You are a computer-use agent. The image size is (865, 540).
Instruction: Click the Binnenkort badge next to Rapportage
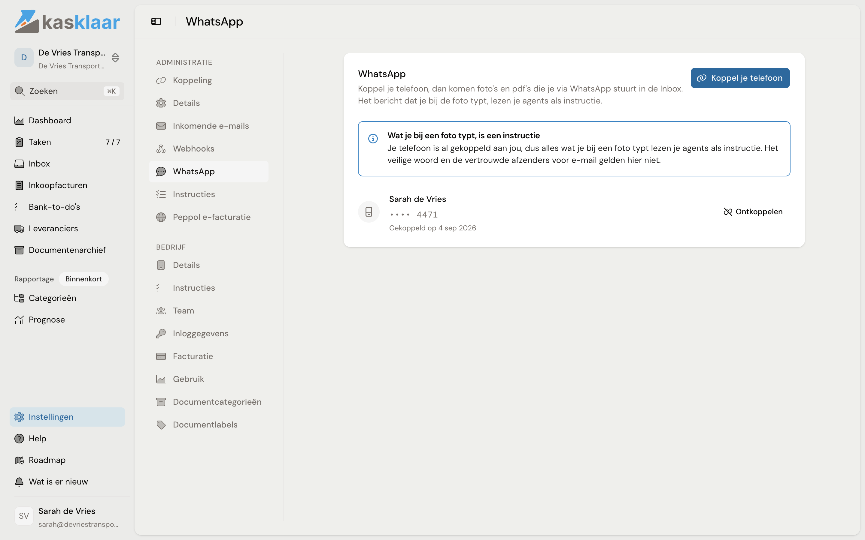pos(83,279)
